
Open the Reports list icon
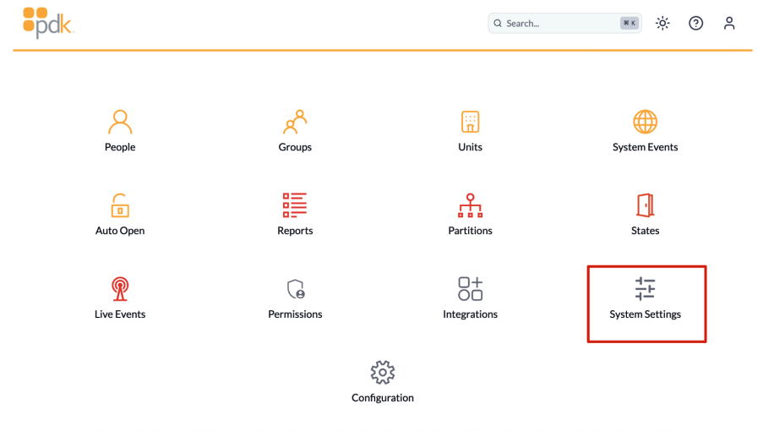295,205
